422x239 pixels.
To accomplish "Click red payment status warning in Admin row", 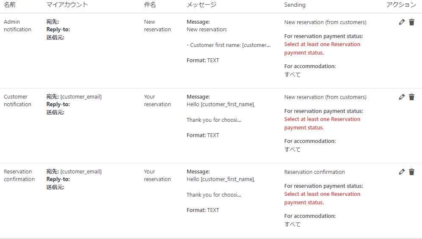I will 322,49.
